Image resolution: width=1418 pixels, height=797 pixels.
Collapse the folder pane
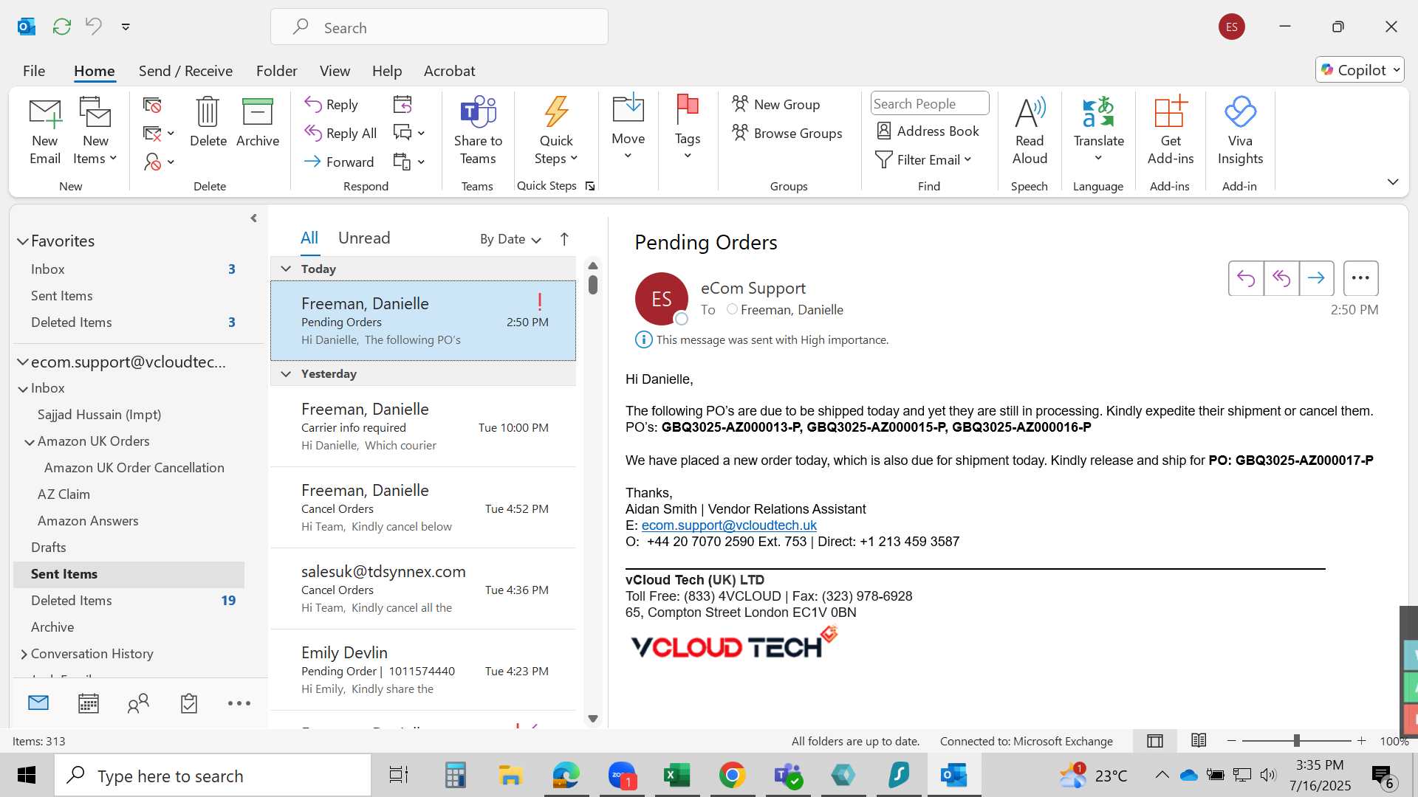[x=253, y=218]
